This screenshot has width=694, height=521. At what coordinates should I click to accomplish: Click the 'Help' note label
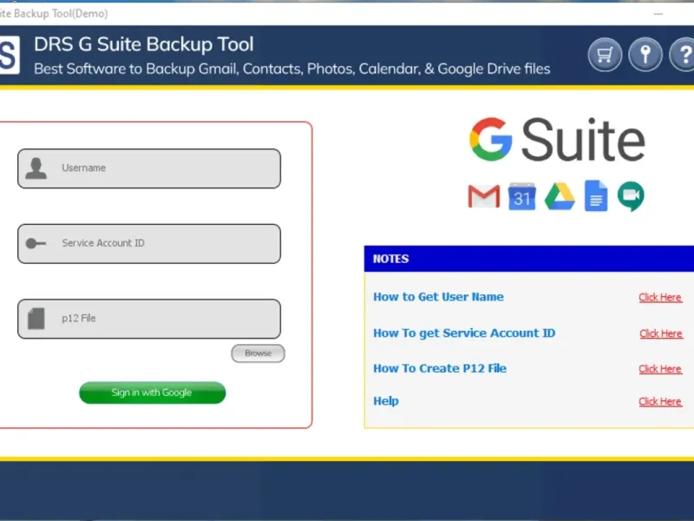tap(386, 401)
